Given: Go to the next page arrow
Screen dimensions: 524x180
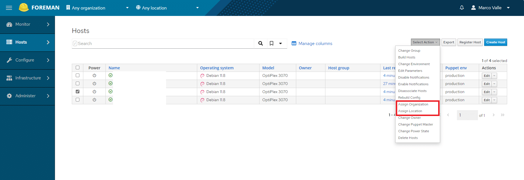Looking at the screenshot, I should point(494,115).
